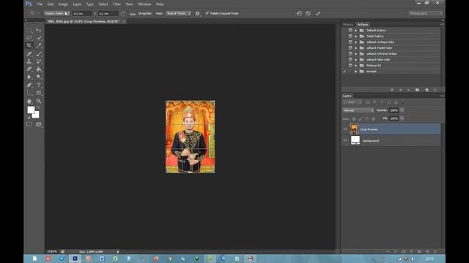Image resolution: width=469 pixels, height=263 pixels.
Task: Select the Healing Brush tool
Action: (29, 54)
